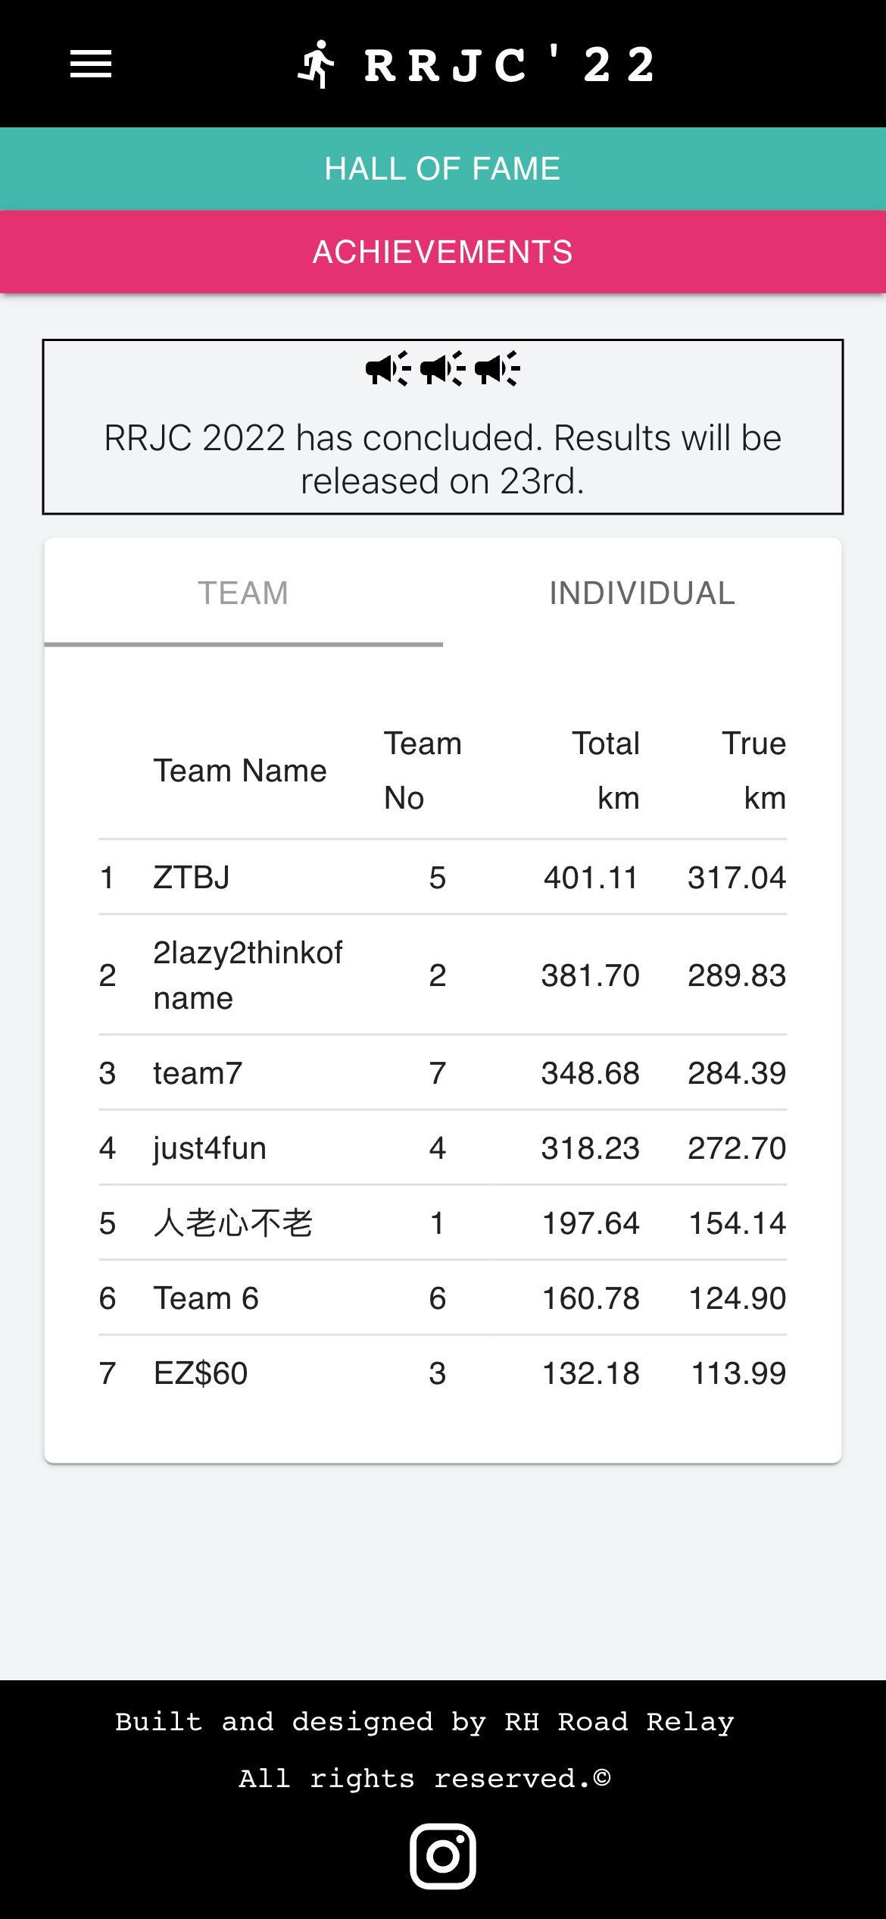The height and width of the screenshot is (1919, 886).
Task: Click the RRJC '22 header title
Action: coord(510,64)
